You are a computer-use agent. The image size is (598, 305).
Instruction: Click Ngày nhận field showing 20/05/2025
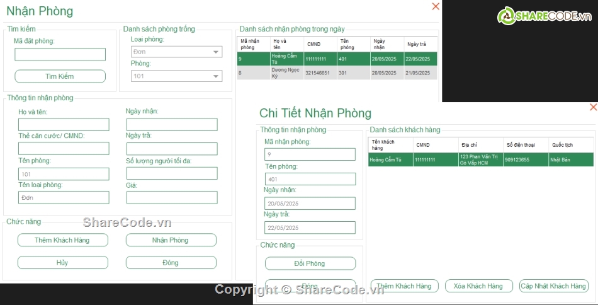310,204
